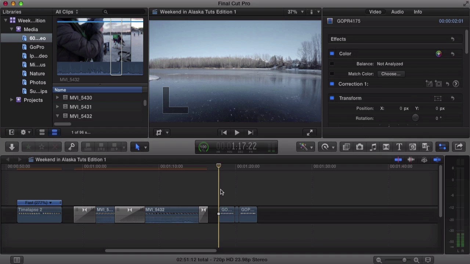
Task: Click the Choose... Match Color button
Action: point(390,74)
